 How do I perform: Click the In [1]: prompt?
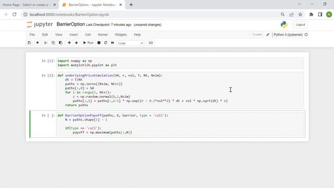coord(48,61)
